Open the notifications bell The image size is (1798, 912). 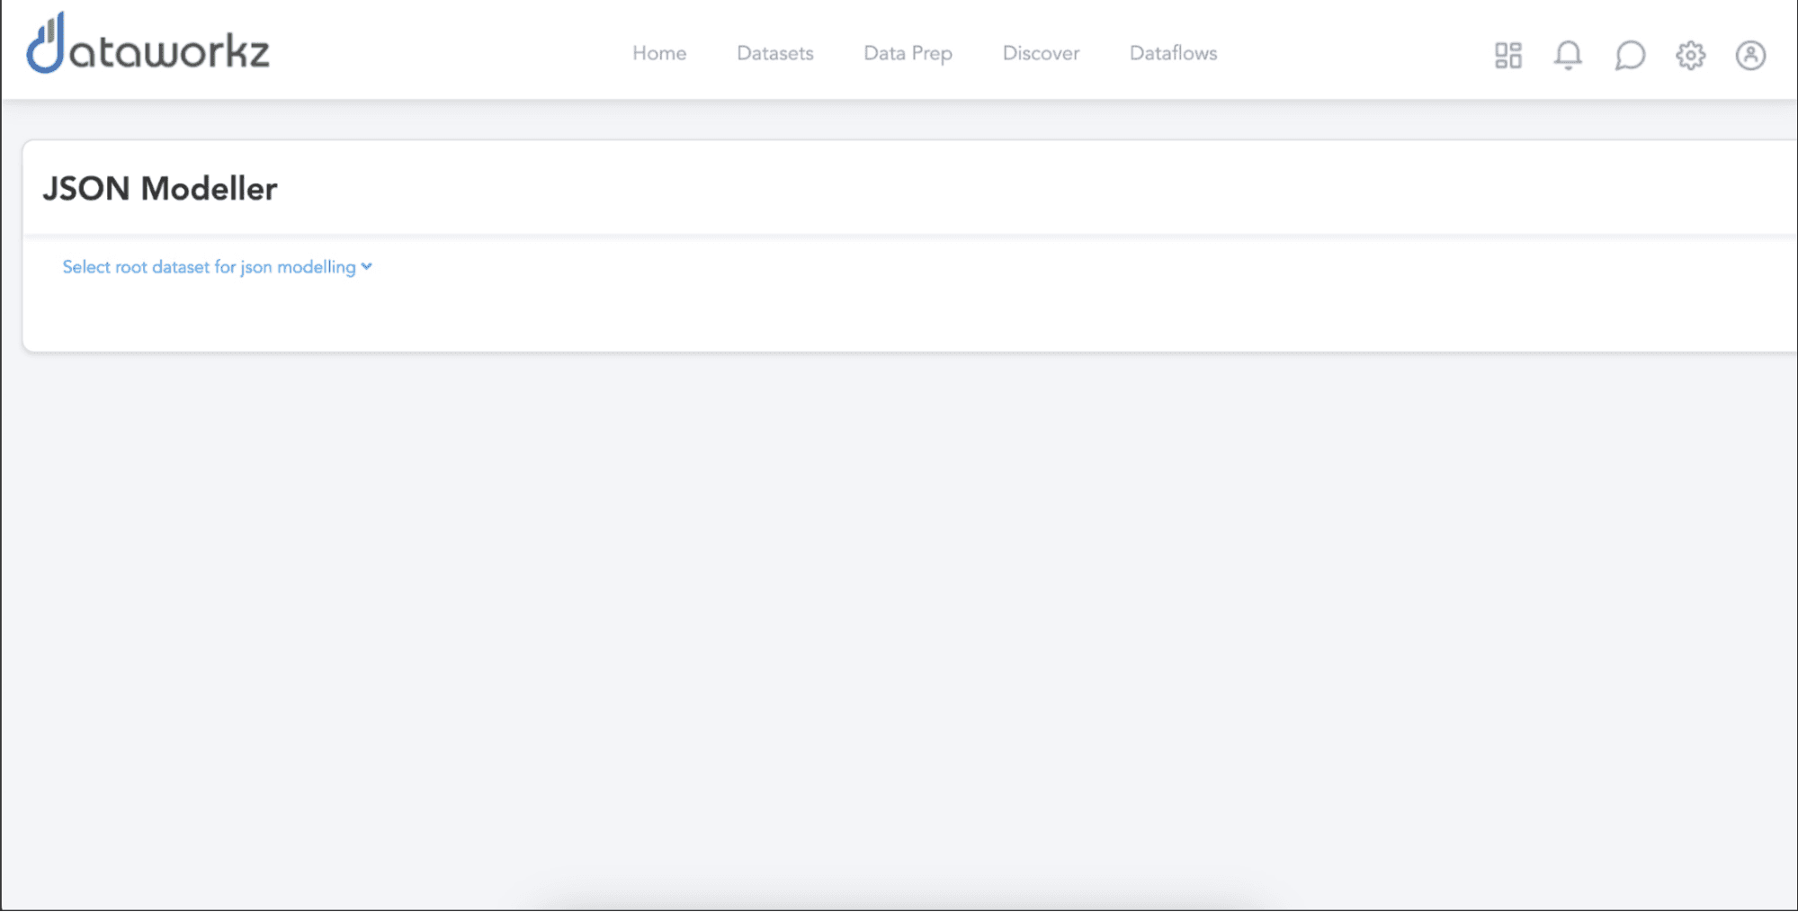[x=1567, y=55]
